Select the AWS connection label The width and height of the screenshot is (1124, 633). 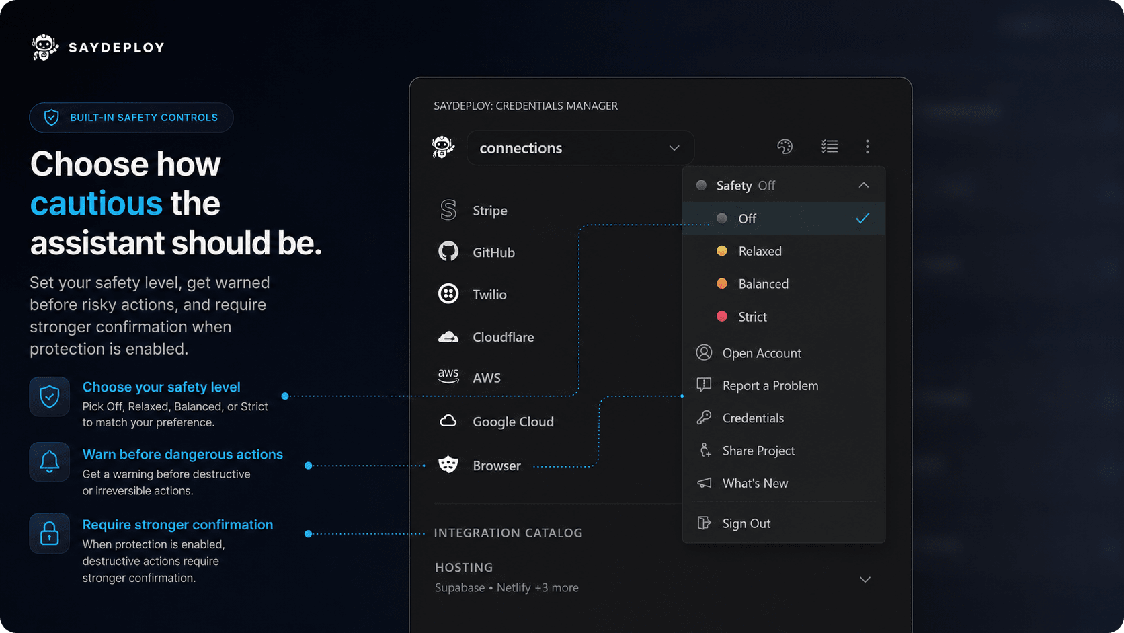point(487,378)
